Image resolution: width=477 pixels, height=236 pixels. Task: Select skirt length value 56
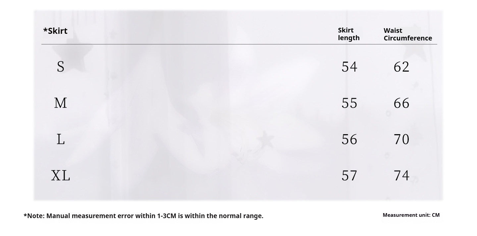349,139
